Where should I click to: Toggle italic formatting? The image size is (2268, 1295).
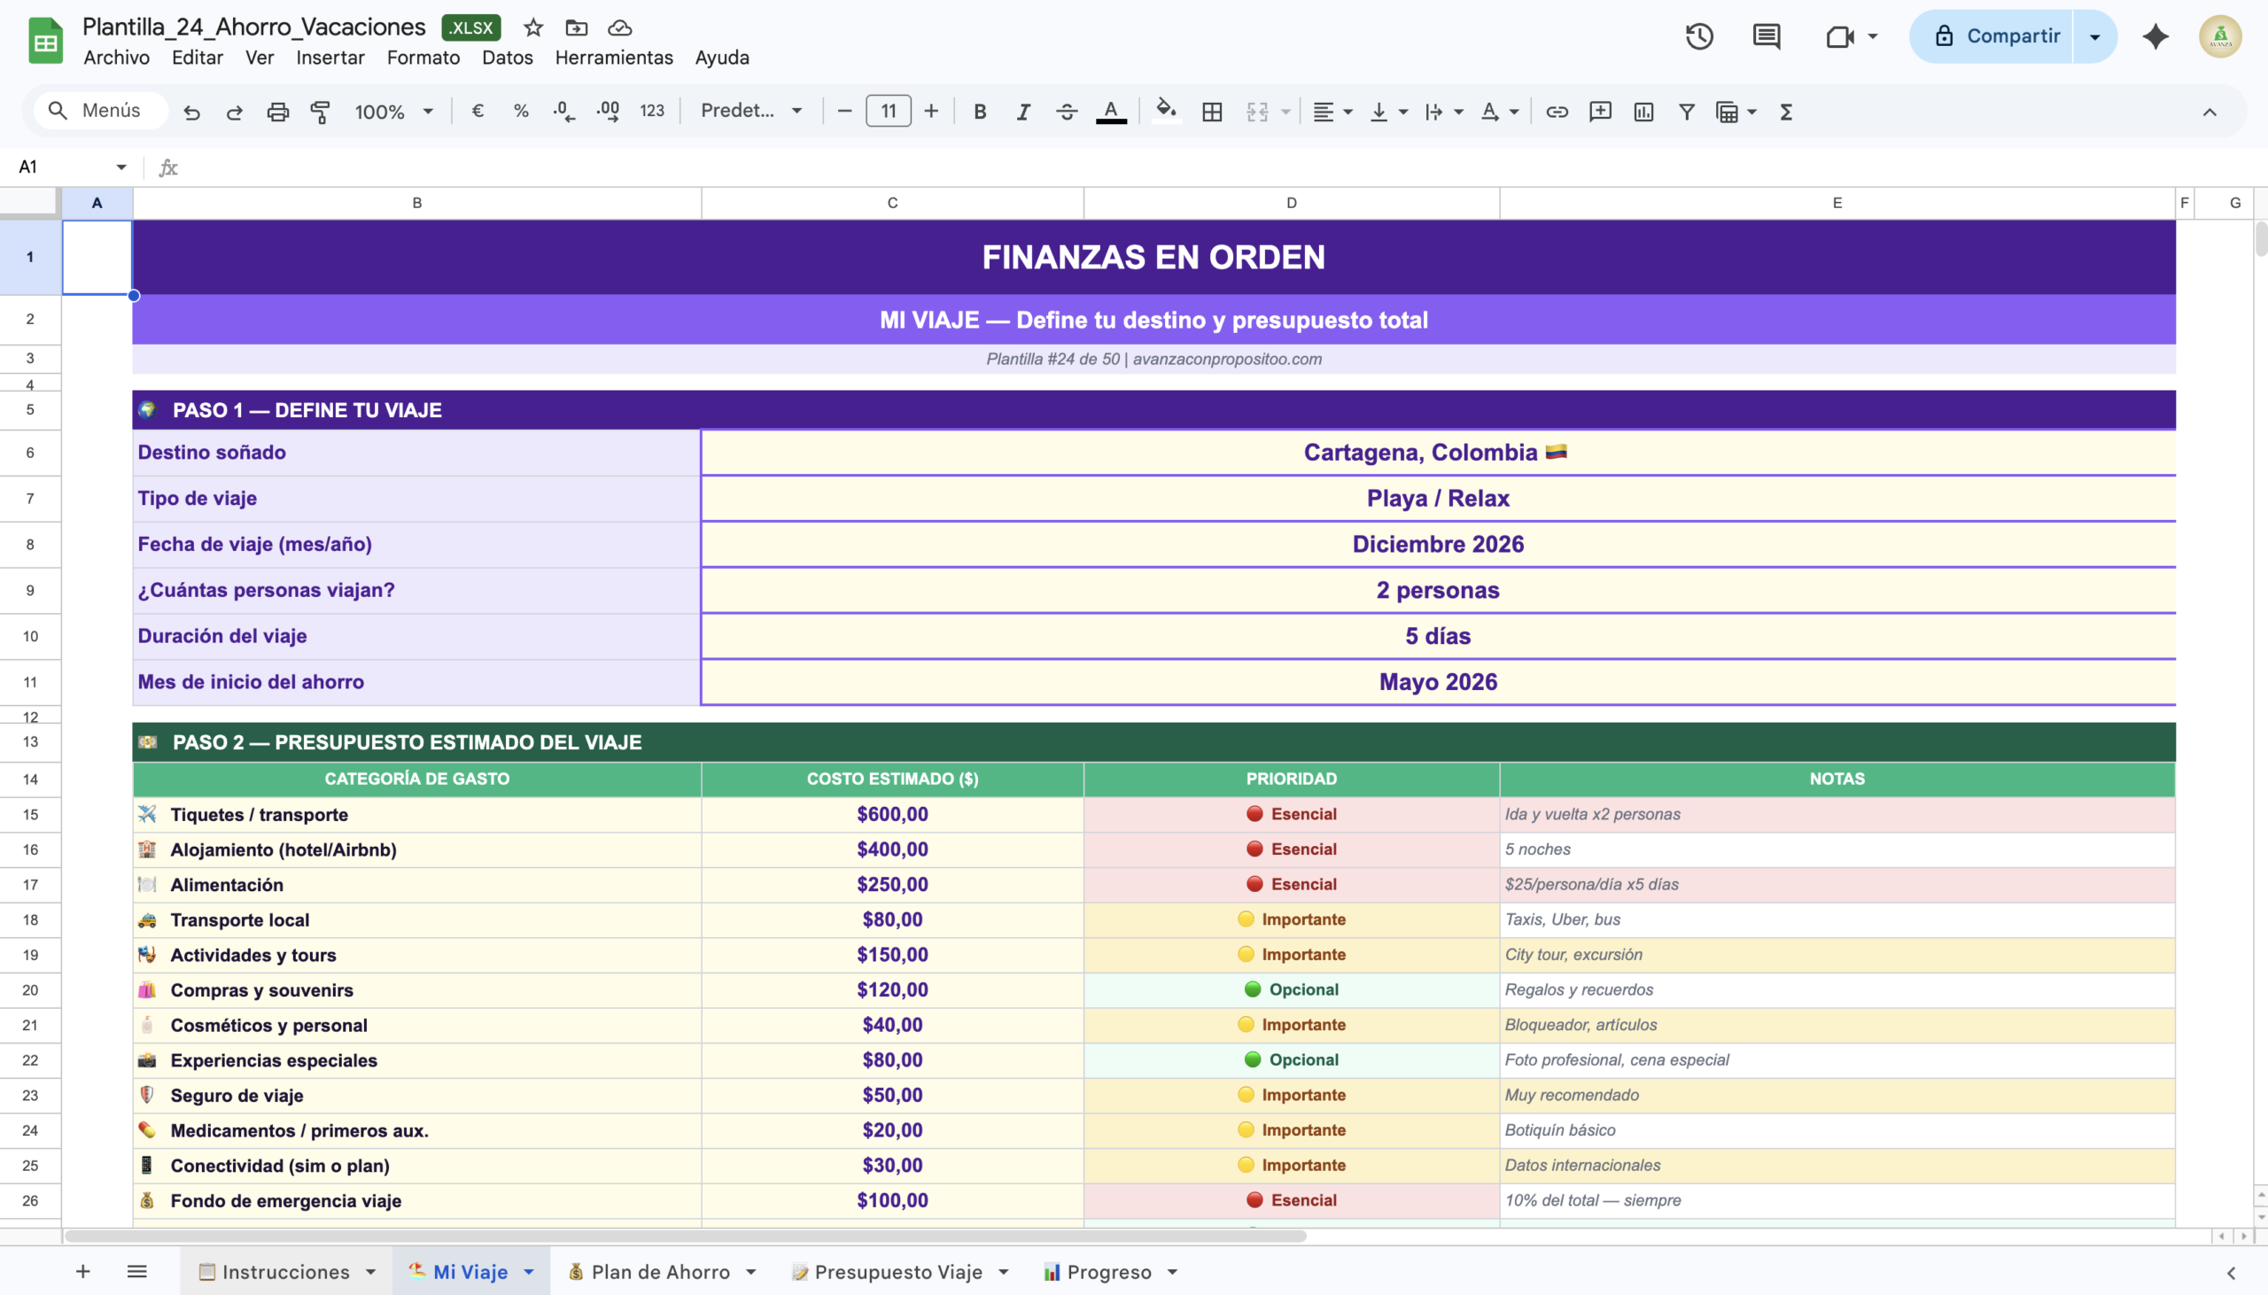click(1023, 112)
